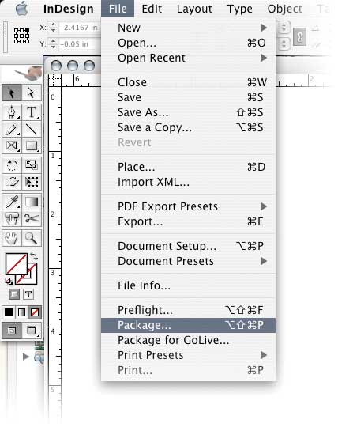Open the Edit menu
Image resolution: width=338 pixels, height=427 pixels.
click(152, 9)
